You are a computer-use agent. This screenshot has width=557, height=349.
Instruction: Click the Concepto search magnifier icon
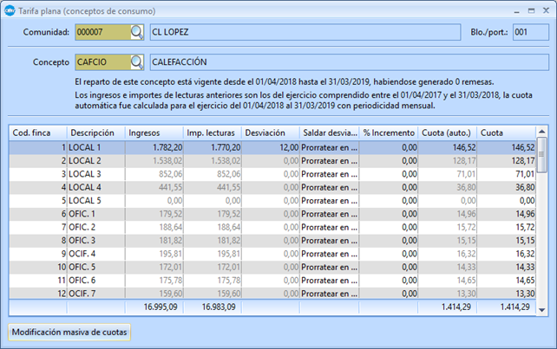pos(137,62)
